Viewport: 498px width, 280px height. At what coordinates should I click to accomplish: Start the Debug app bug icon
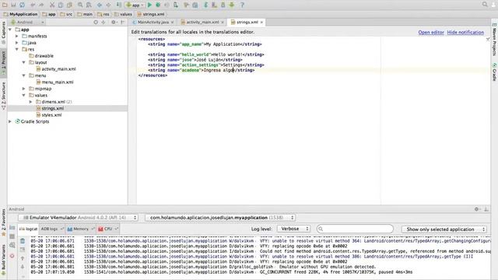[x=158, y=5]
